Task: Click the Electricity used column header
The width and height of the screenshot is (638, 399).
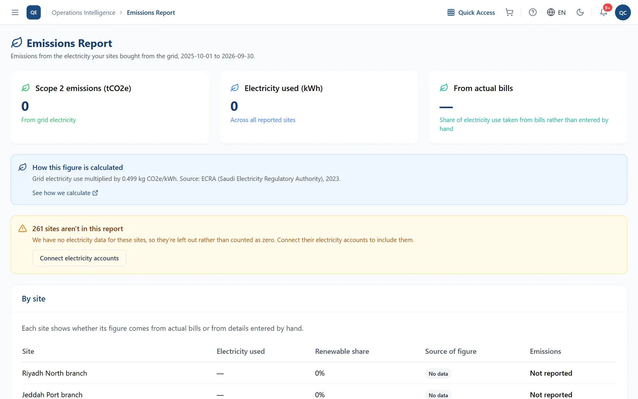Action: coord(240,352)
